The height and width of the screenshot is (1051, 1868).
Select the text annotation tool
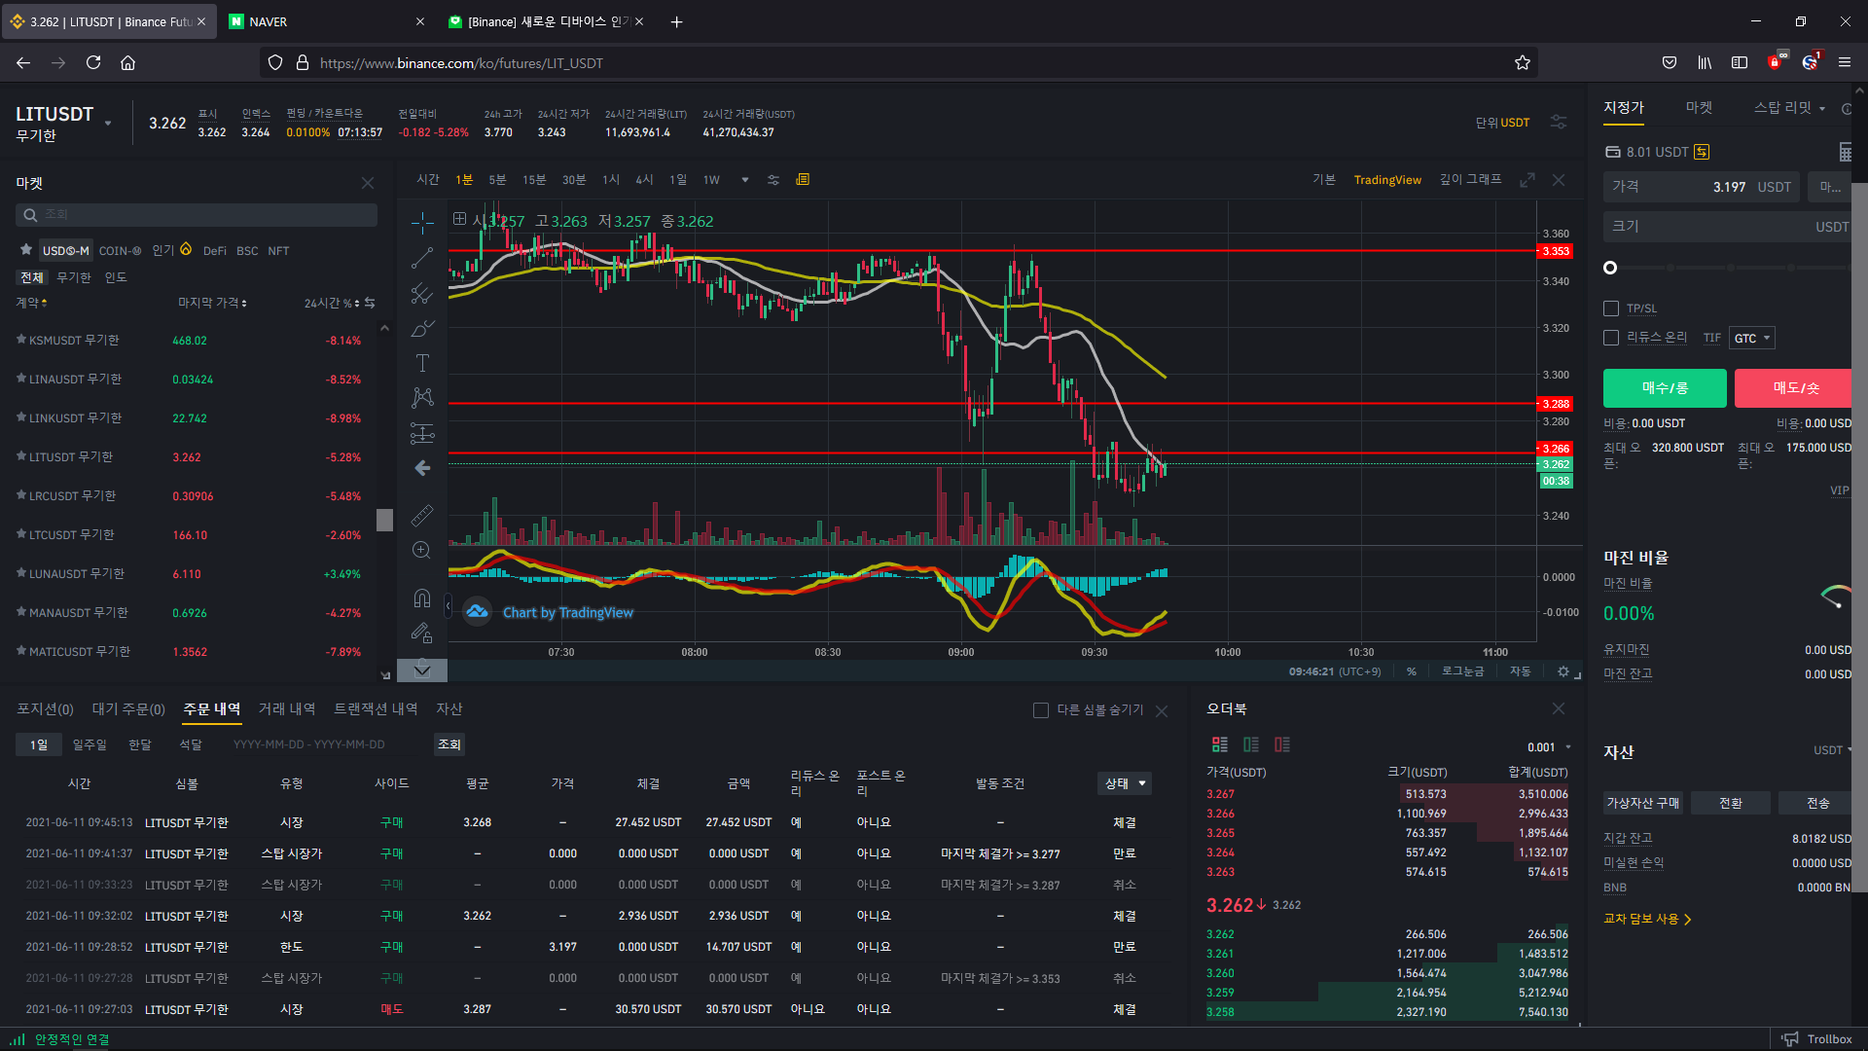click(422, 363)
